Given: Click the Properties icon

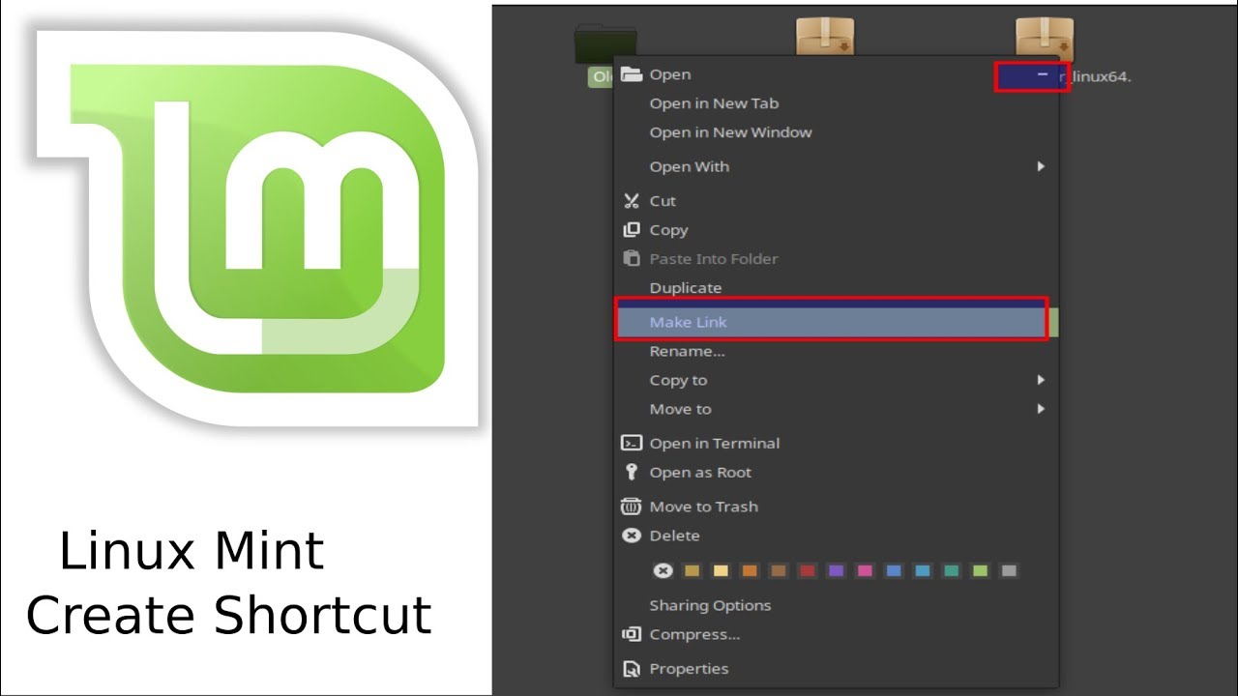Looking at the screenshot, I should [x=632, y=669].
